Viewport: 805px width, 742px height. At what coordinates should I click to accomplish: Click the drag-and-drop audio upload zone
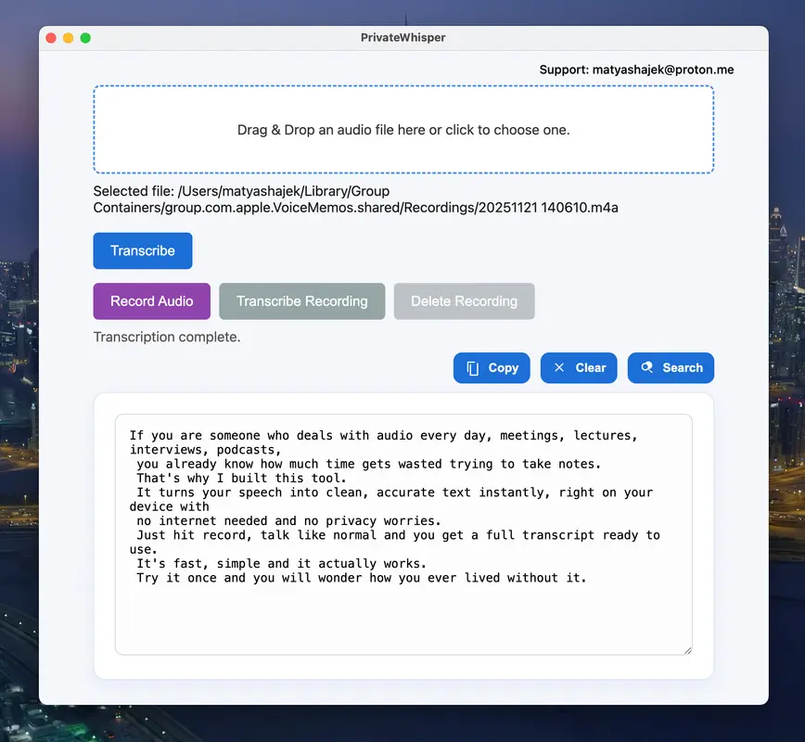click(403, 130)
